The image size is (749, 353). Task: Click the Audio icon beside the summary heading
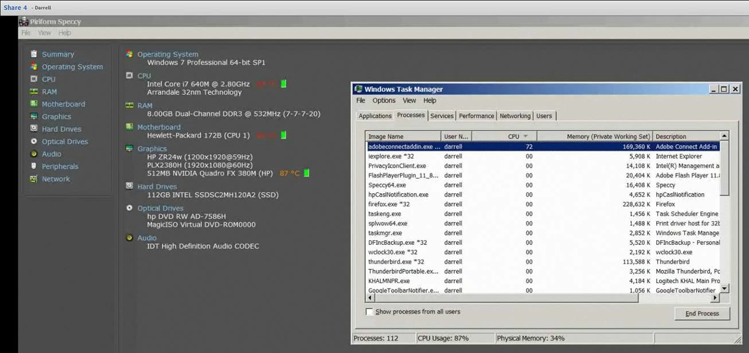tap(130, 238)
